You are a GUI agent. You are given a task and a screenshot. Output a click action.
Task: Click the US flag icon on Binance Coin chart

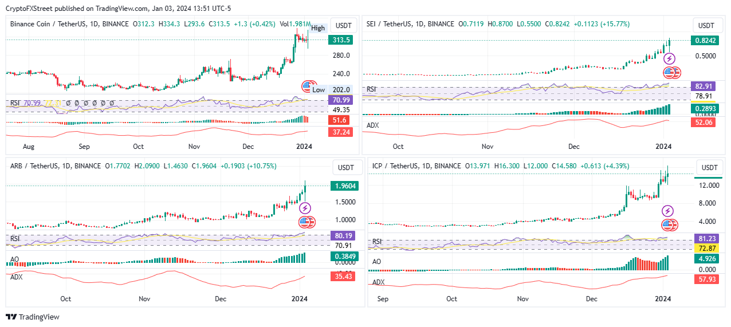[310, 87]
